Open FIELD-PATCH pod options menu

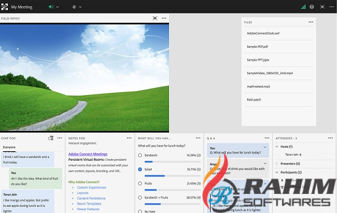(x=164, y=19)
